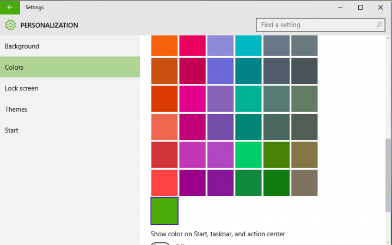392x245 pixels.
Task: Choose the bright emerald green swatch
Action: (248, 155)
